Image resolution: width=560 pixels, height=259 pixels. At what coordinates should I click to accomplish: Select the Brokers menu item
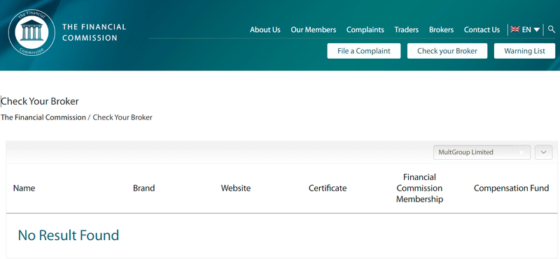click(x=442, y=30)
